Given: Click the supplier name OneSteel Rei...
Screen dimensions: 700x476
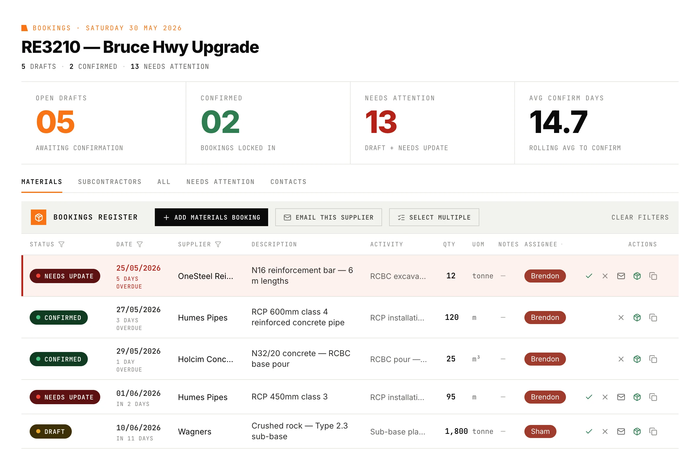Looking at the screenshot, I should tap(206, 276).
